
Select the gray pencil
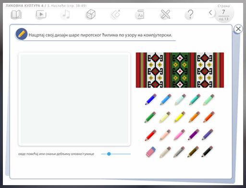point(179,152)
